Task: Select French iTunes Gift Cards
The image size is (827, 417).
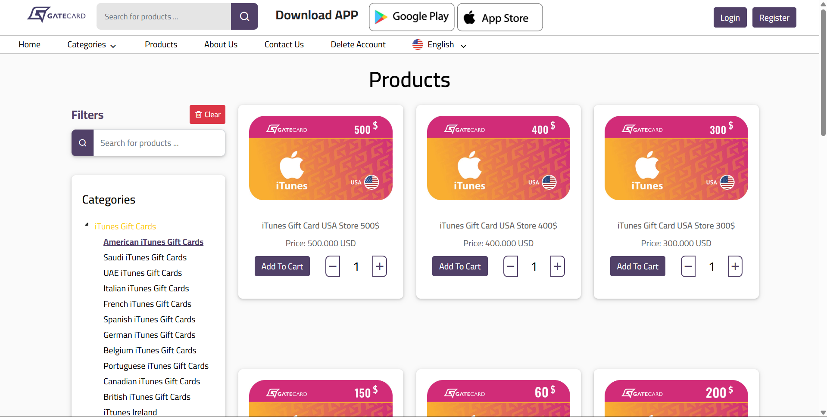Action: 147,304
